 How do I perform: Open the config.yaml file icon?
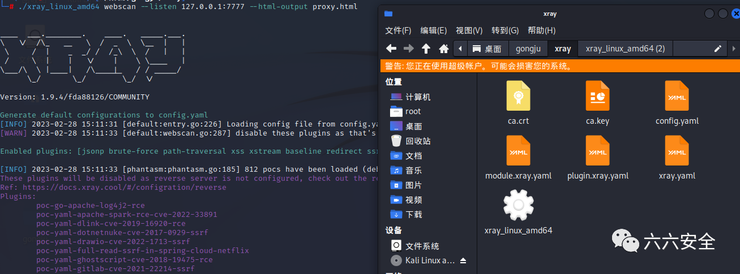click(677, 95)
